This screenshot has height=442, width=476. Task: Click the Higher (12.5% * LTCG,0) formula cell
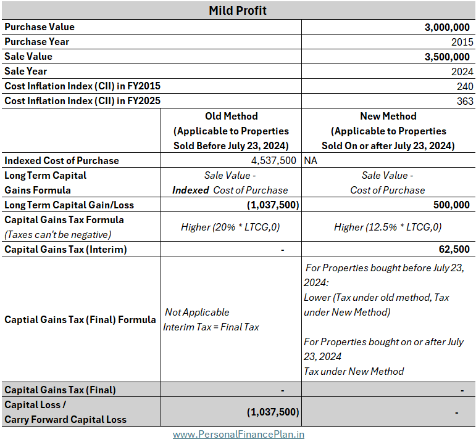coord(388,227)
